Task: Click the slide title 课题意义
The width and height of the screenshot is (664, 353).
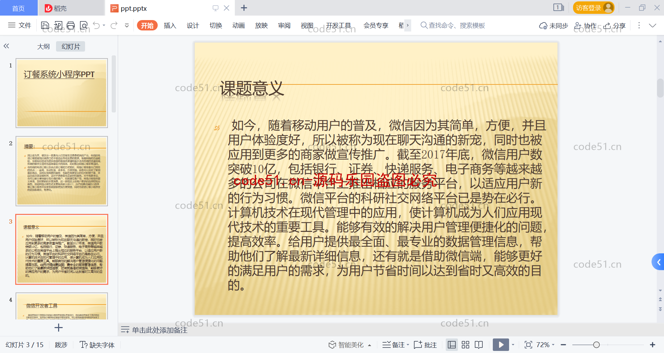Action: 252,89
